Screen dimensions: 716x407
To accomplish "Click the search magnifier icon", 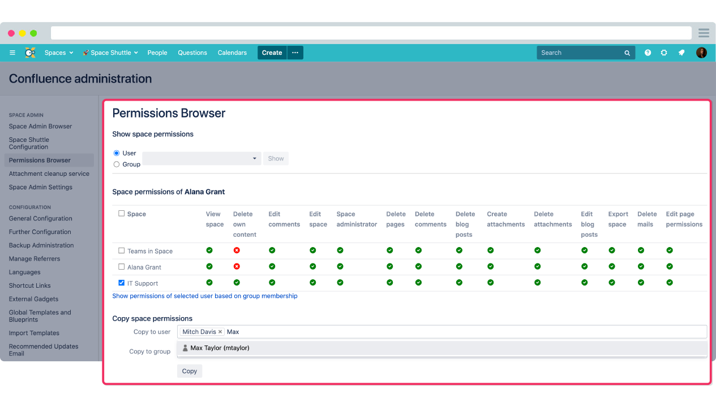I will 627,53.
